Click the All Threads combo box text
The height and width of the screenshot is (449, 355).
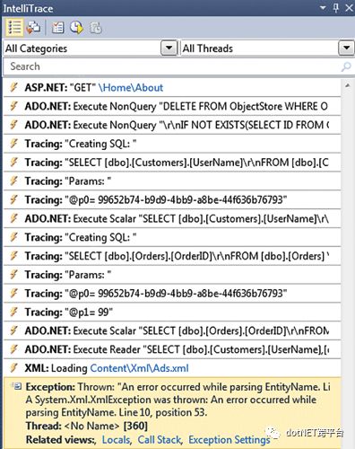pos(208,48)
